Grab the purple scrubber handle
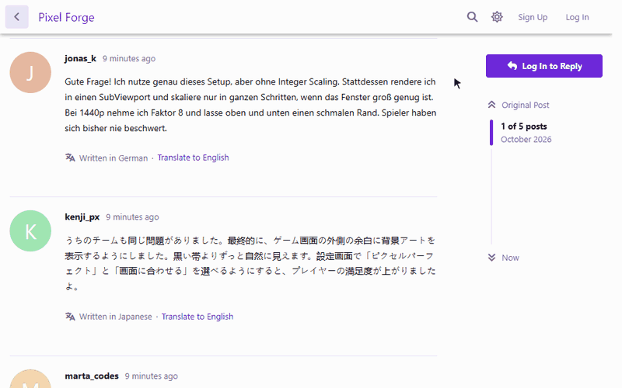The height and width of the screenshot is (388, 622). point(491,133)
